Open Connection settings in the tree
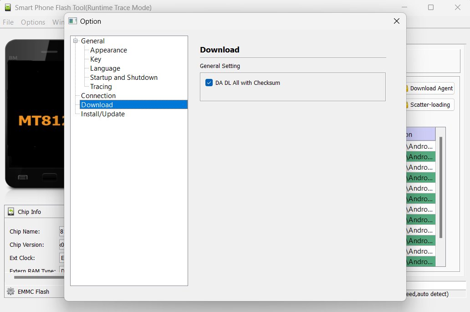The image size is (470, 312). click(98, 96)
